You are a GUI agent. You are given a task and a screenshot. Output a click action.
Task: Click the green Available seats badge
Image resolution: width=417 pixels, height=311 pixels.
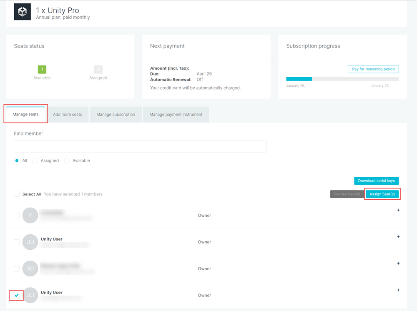[42, 70]
